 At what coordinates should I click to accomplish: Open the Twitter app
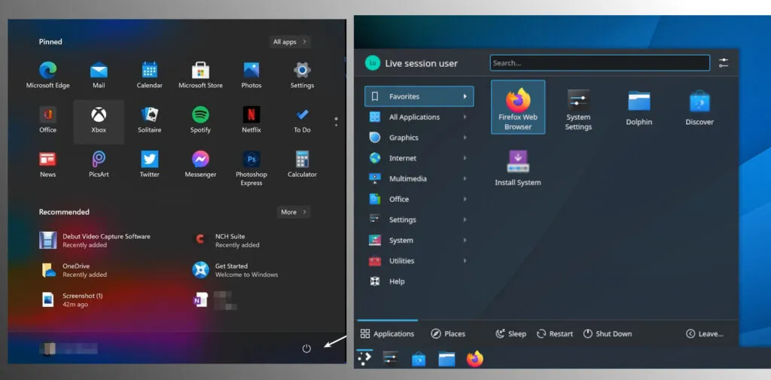[x=150, y=166]
